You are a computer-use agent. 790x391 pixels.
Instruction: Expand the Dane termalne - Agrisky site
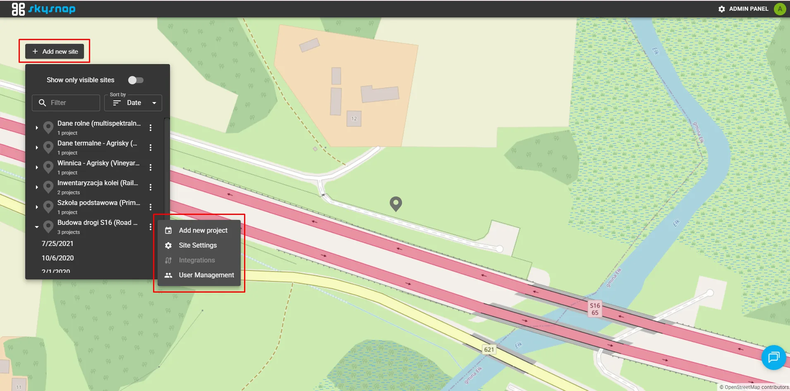37,148
